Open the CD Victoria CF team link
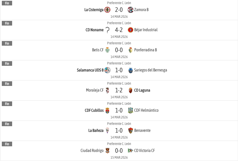 coord(144,151)
